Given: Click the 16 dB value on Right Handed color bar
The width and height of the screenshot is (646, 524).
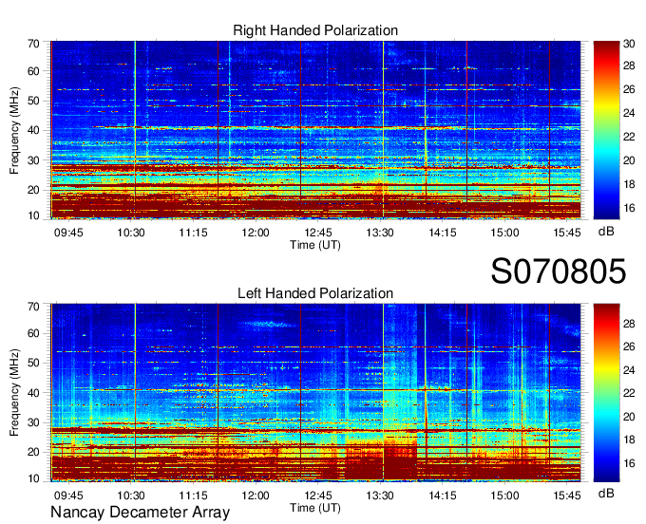Looking at the screenshot, I should tap(629, 208).
